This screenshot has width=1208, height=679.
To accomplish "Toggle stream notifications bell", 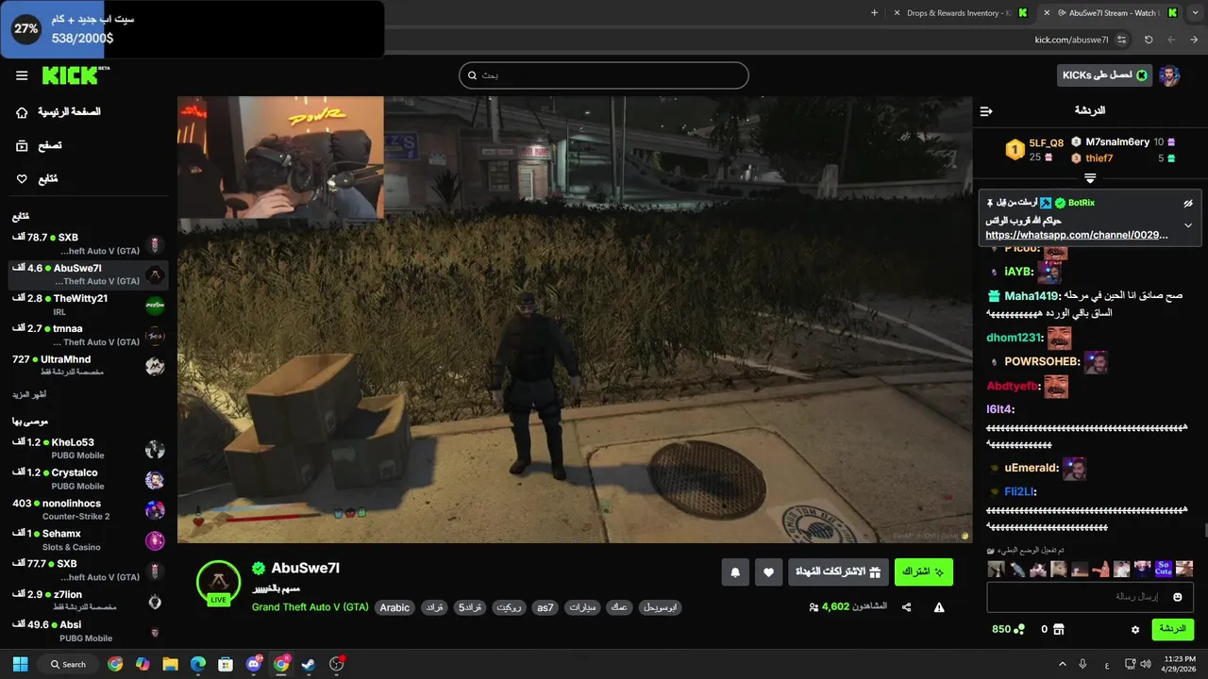I will [x=735, y=571].
